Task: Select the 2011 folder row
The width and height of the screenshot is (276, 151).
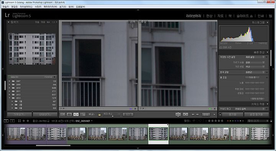Action: (32, 91)
